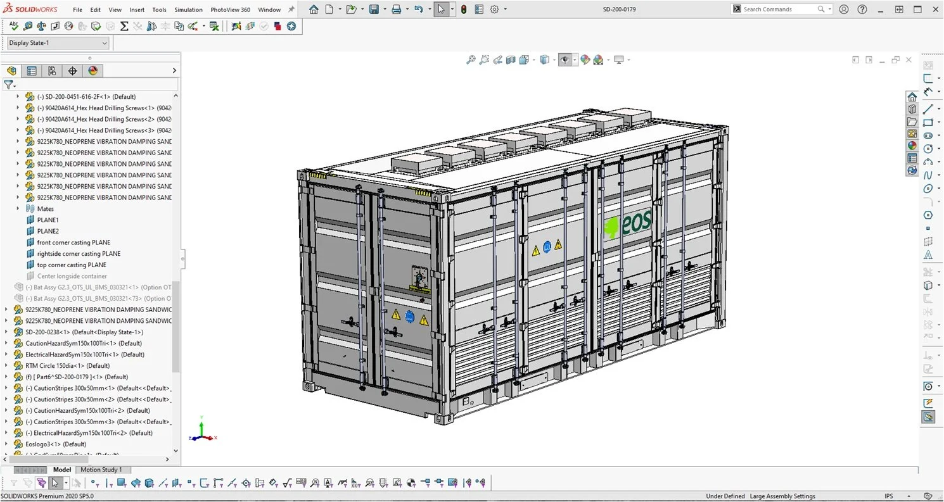The width and height of the screenshot is (944, 502).
Task: Toggle the selection arrow in the bottom filter toolbar
Action: tap(55, 483)
